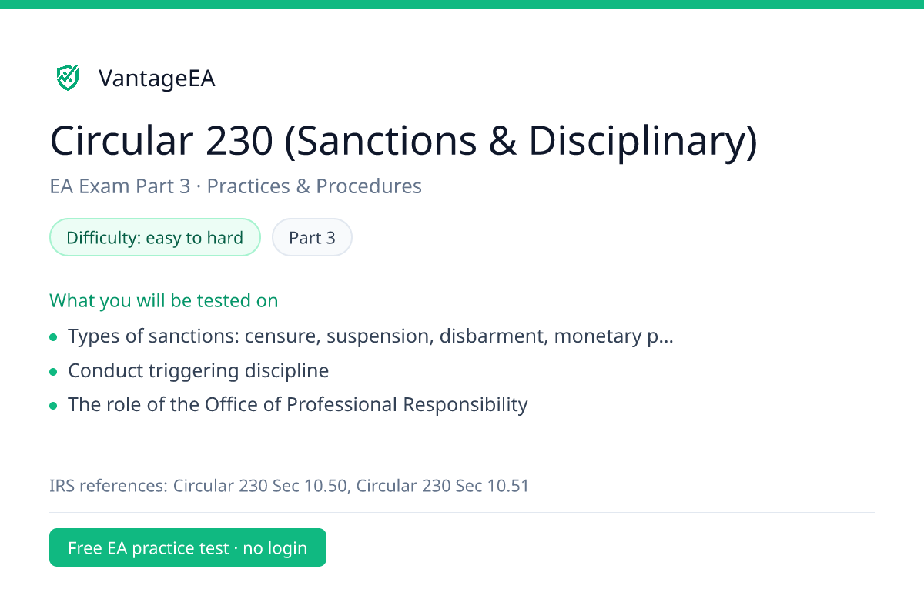Open the Circular 230 Sec 10.50 reference
Viewport: 924px width, 616px height.
pyautogui.click(x=260, y=486)
